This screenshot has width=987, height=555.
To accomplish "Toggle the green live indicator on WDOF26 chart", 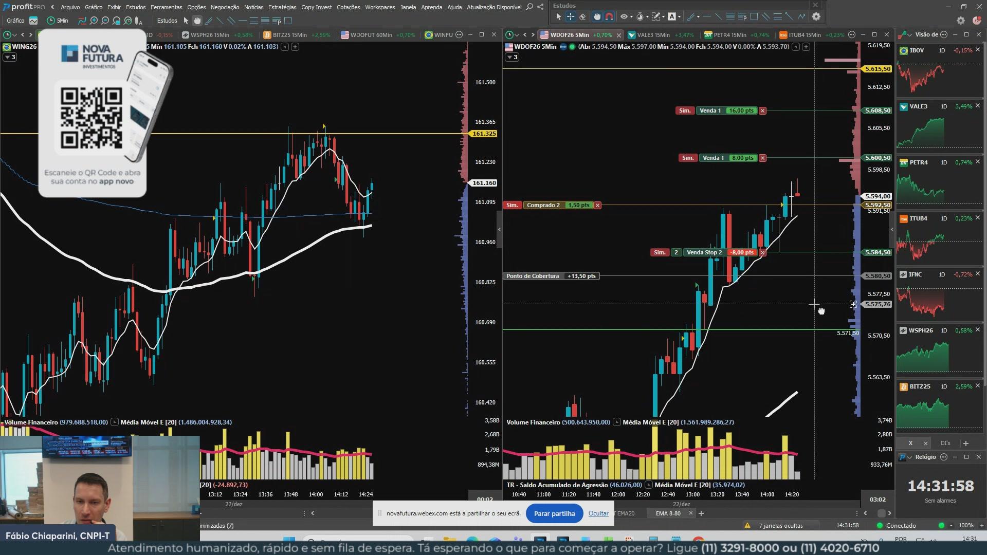I will click(572, 47).
